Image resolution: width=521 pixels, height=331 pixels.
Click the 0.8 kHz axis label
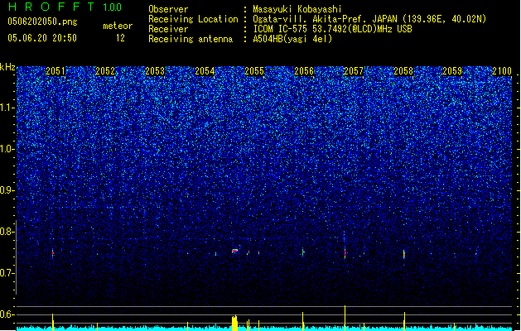(7, 232)
